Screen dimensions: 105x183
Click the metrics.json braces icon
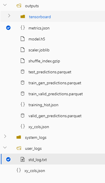23,28
